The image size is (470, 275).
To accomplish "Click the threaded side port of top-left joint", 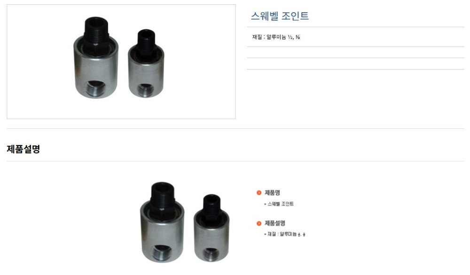I will [96, 89].
